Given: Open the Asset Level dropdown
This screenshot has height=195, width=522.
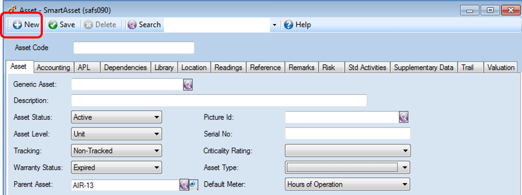Looking at the screenshot, I should click(x=116, y=134).
